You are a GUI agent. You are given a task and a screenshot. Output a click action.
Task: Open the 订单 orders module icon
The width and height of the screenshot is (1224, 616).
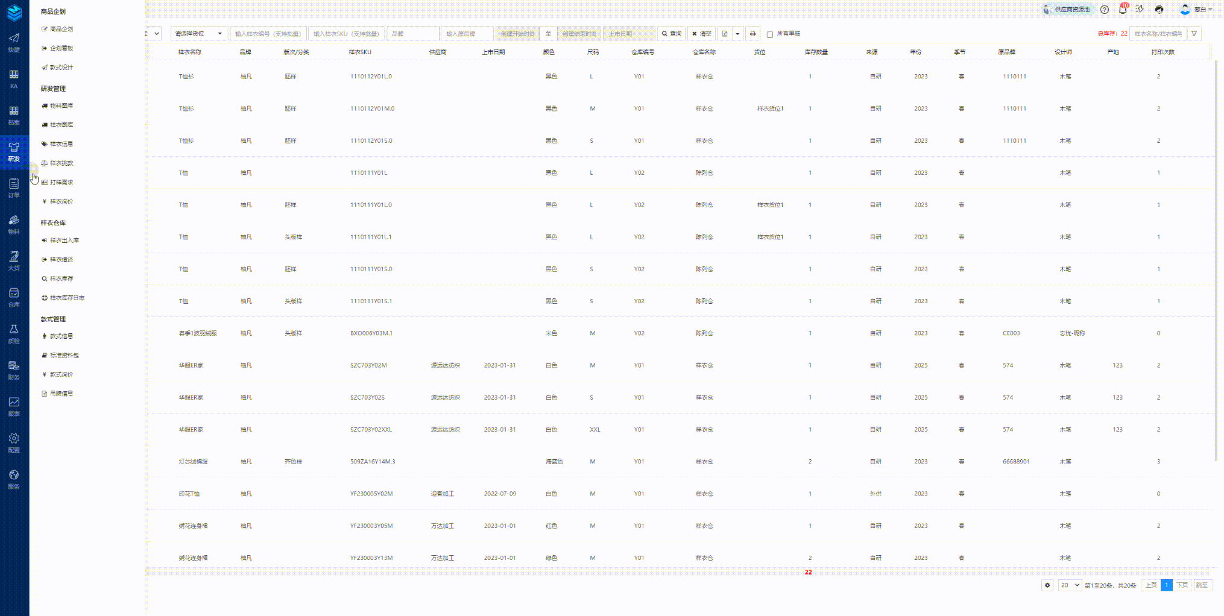(14, 187)
